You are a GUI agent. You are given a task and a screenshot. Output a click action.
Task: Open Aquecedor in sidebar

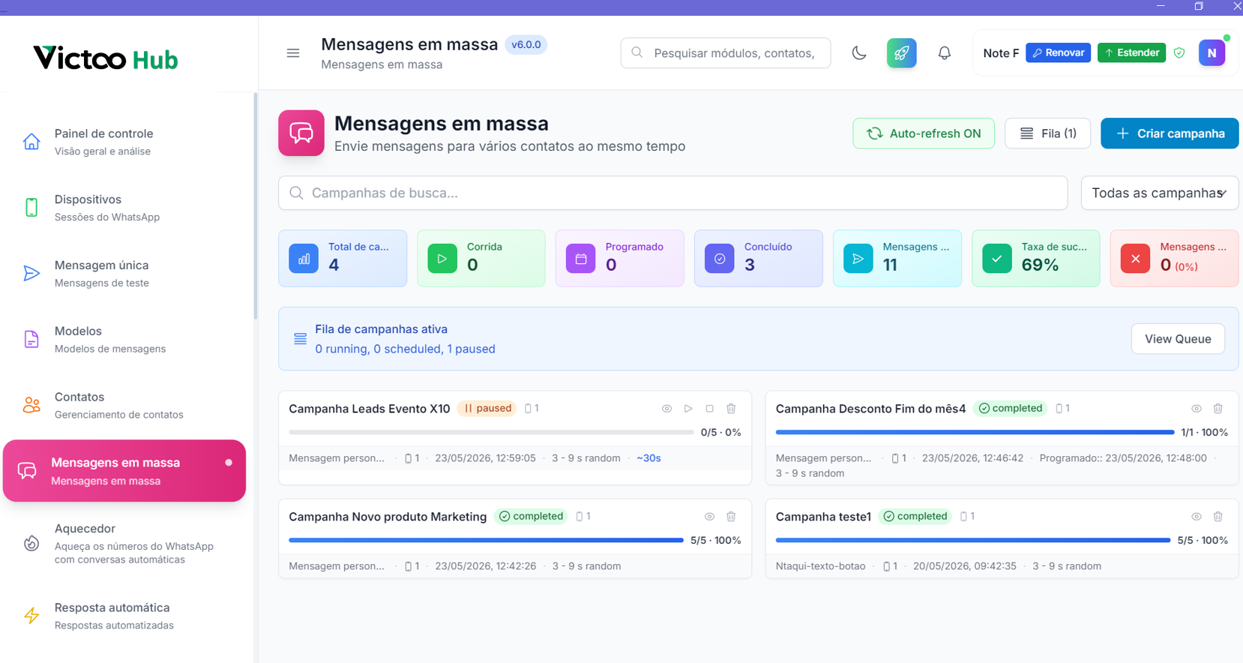124,543
